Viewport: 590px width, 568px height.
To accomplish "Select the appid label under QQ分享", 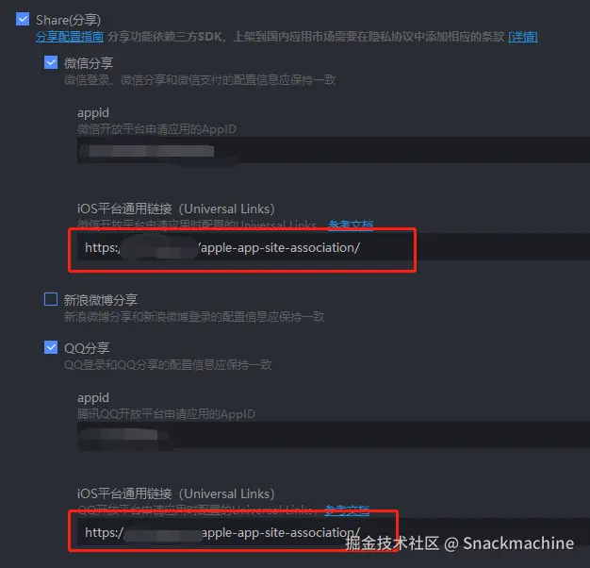I will 93,398.
